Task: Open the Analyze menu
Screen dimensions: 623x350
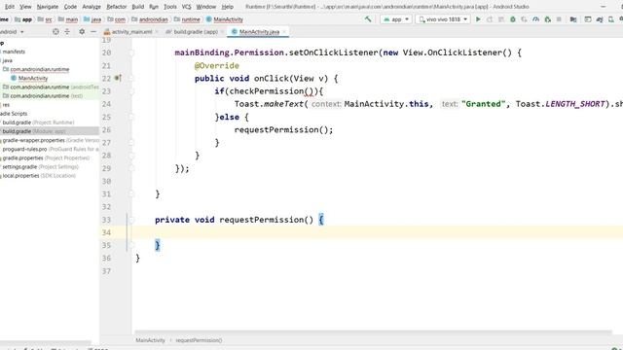Action: click(92, 7)
